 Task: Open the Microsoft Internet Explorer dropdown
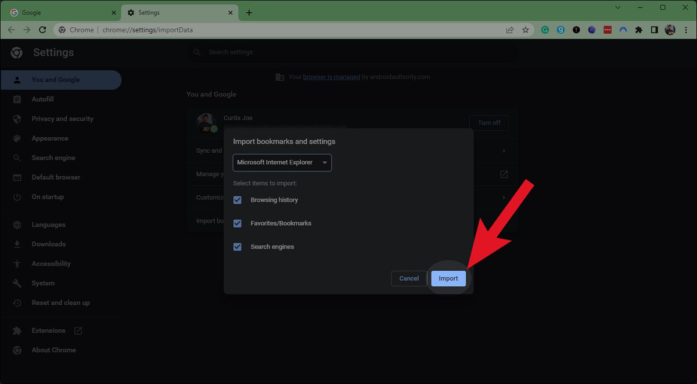pos(282,163)
